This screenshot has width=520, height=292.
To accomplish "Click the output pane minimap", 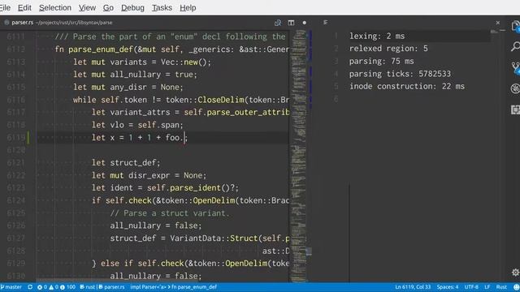I will [495, 32].
